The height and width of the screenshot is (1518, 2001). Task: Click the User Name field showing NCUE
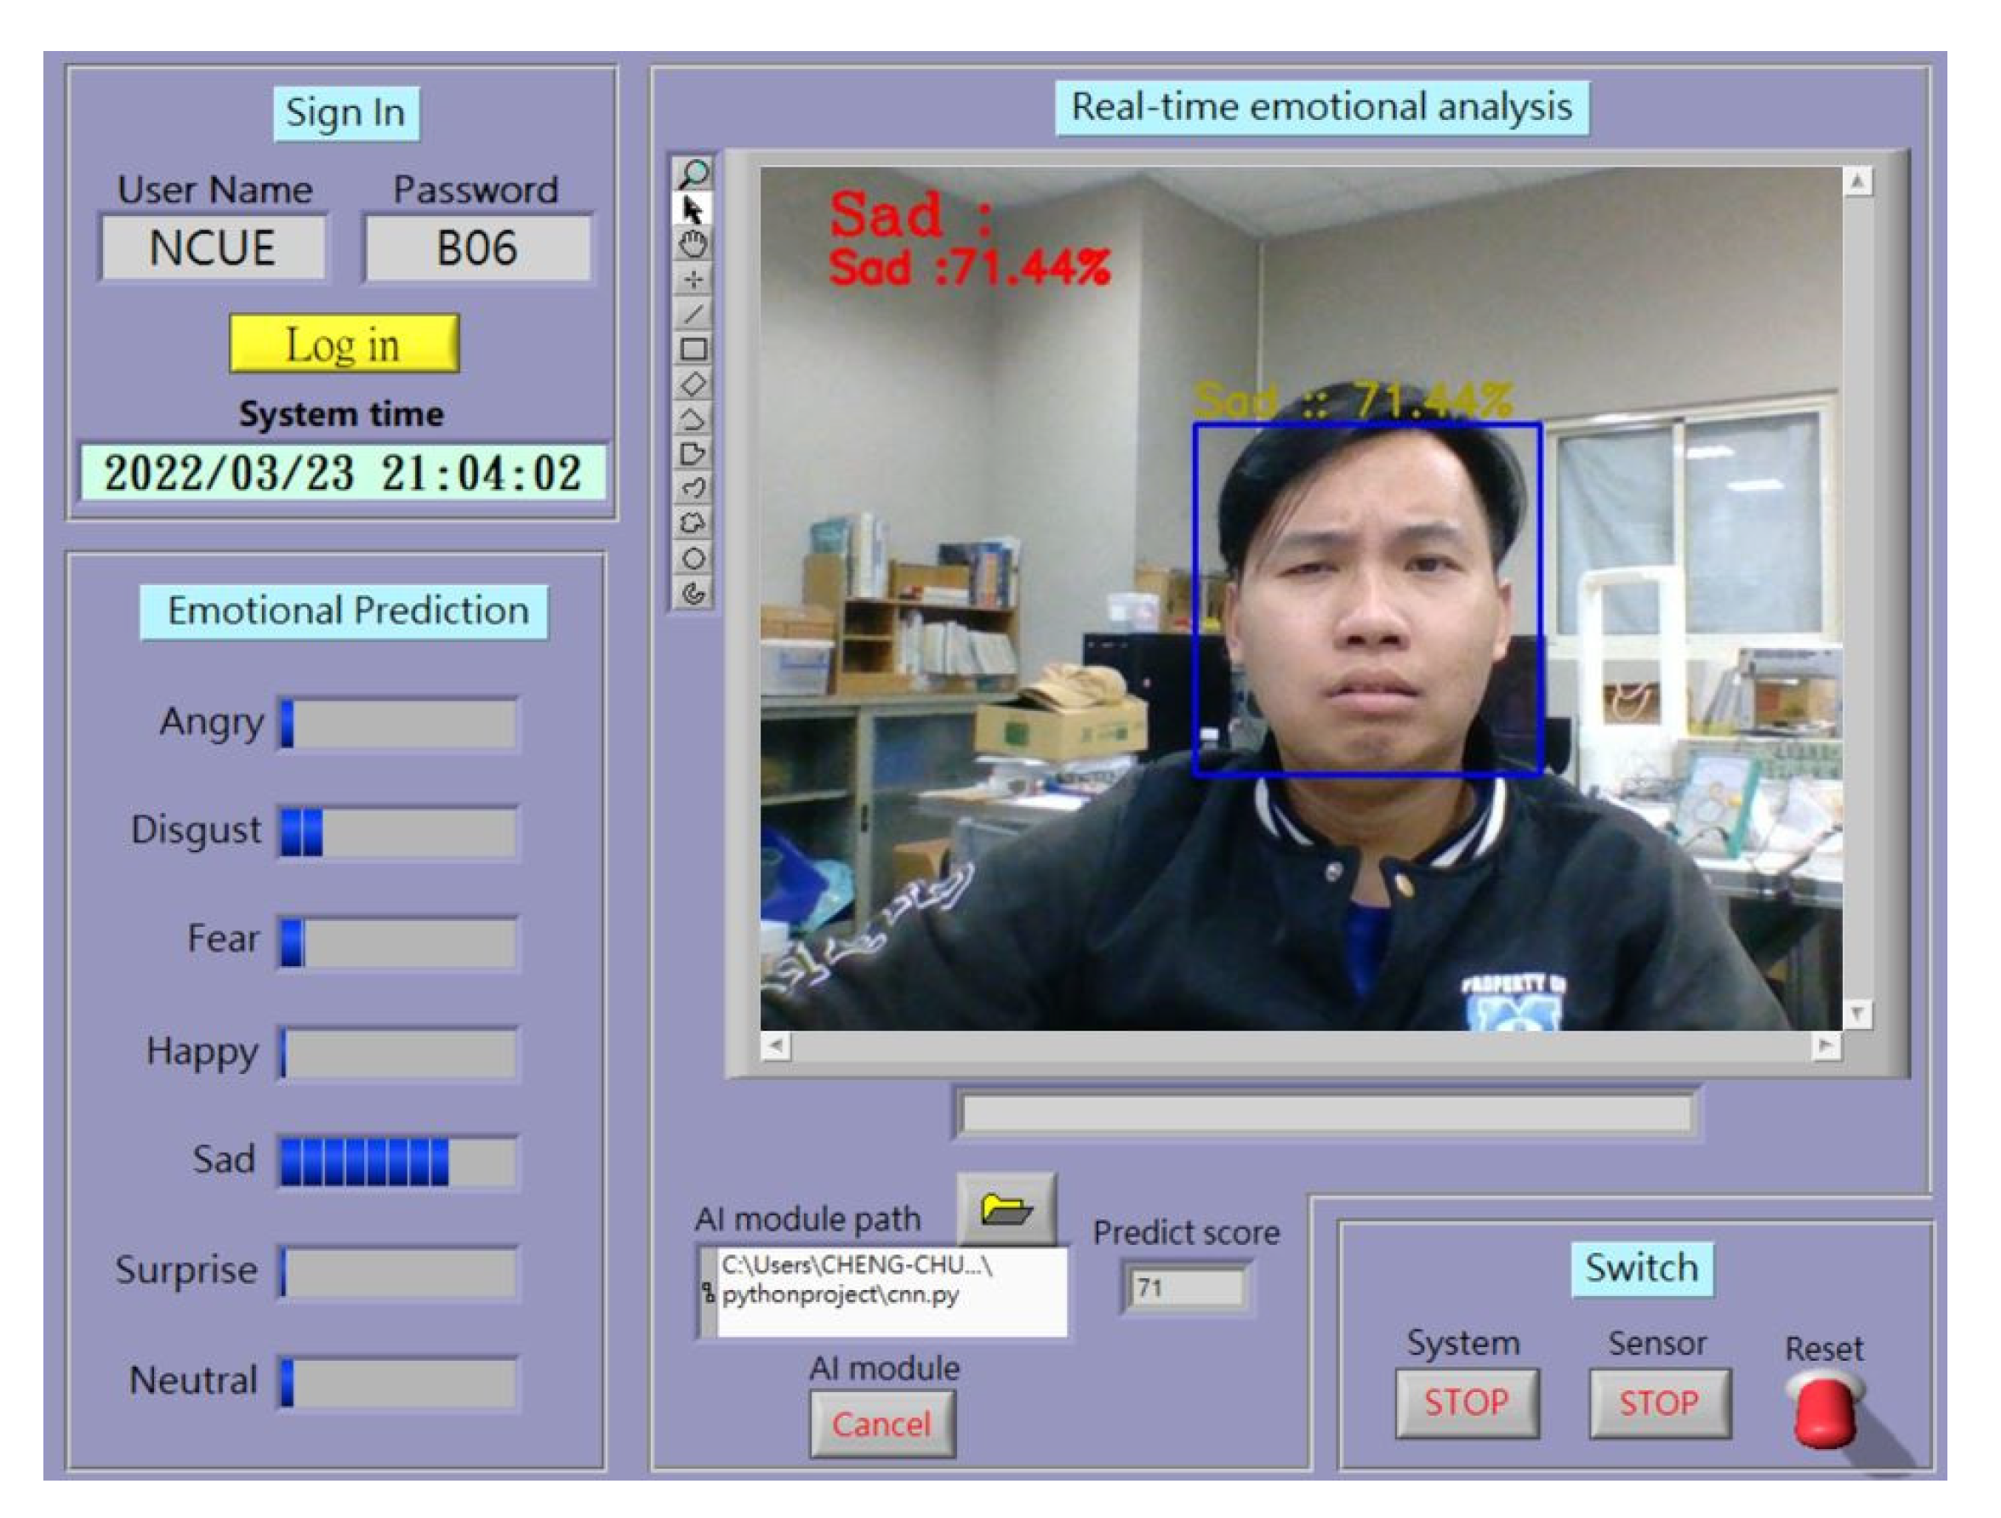tap(213, 248)
